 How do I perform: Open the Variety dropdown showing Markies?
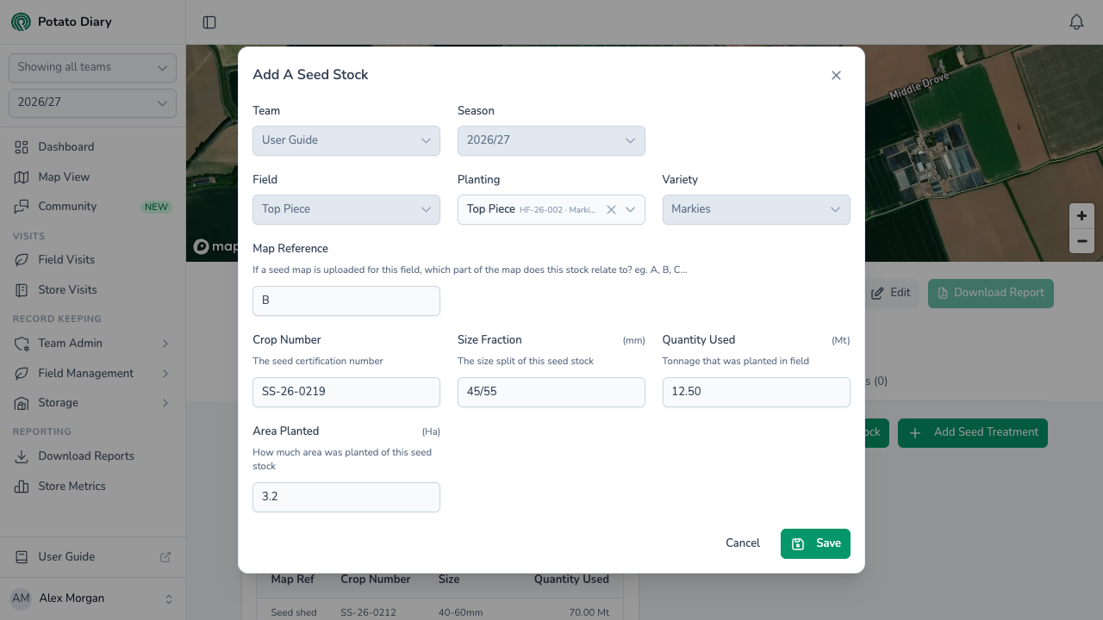click(x=757, y=209)
